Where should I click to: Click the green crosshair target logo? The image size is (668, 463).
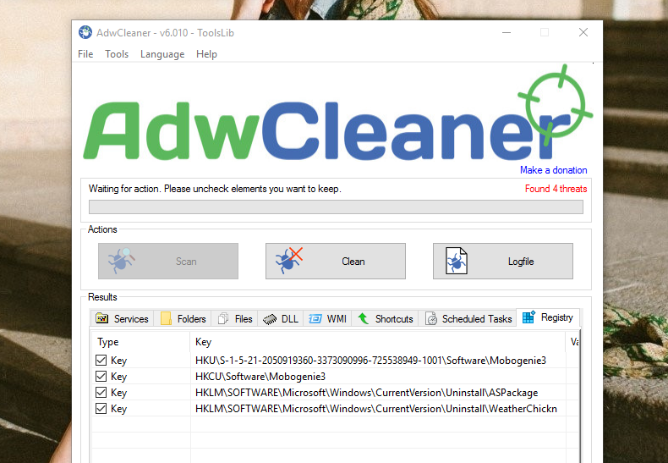(555, 104)
